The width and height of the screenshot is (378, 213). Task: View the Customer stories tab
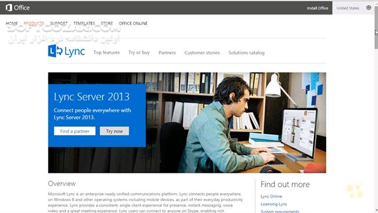point(202,52)
